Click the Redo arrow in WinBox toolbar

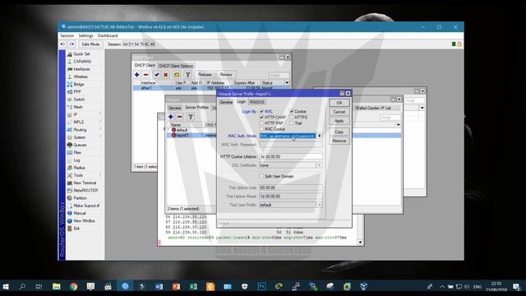[x=72, y=44]
